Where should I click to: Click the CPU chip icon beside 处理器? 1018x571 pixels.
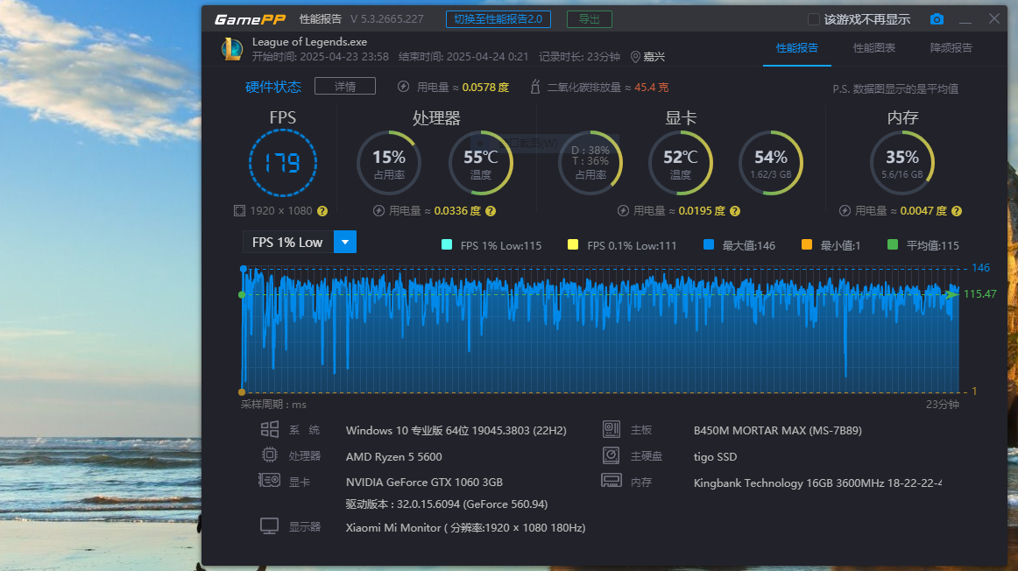coord(270,455)
